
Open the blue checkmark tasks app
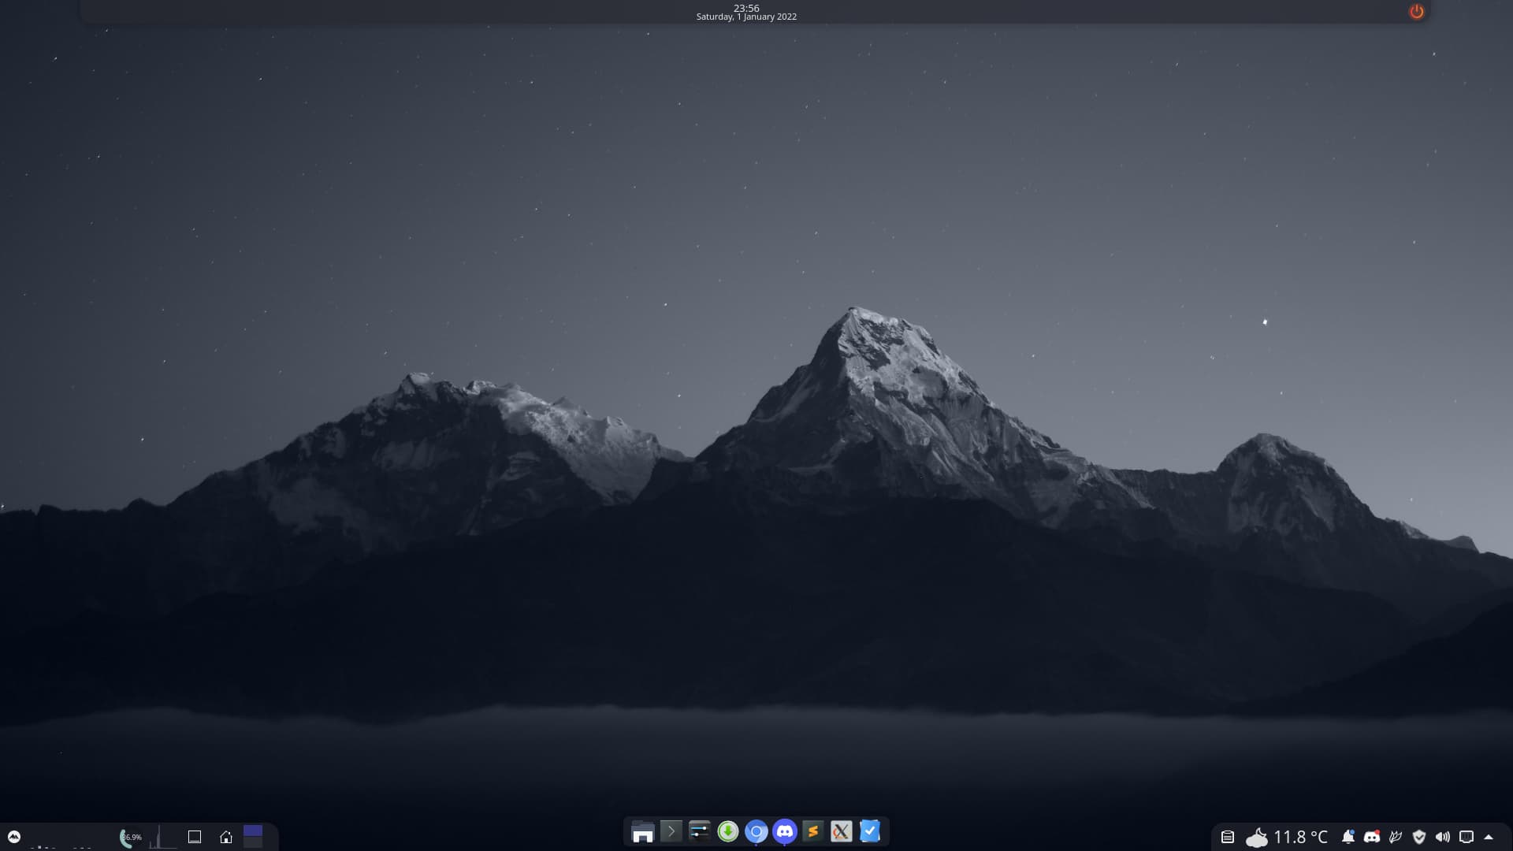point(870,831)
